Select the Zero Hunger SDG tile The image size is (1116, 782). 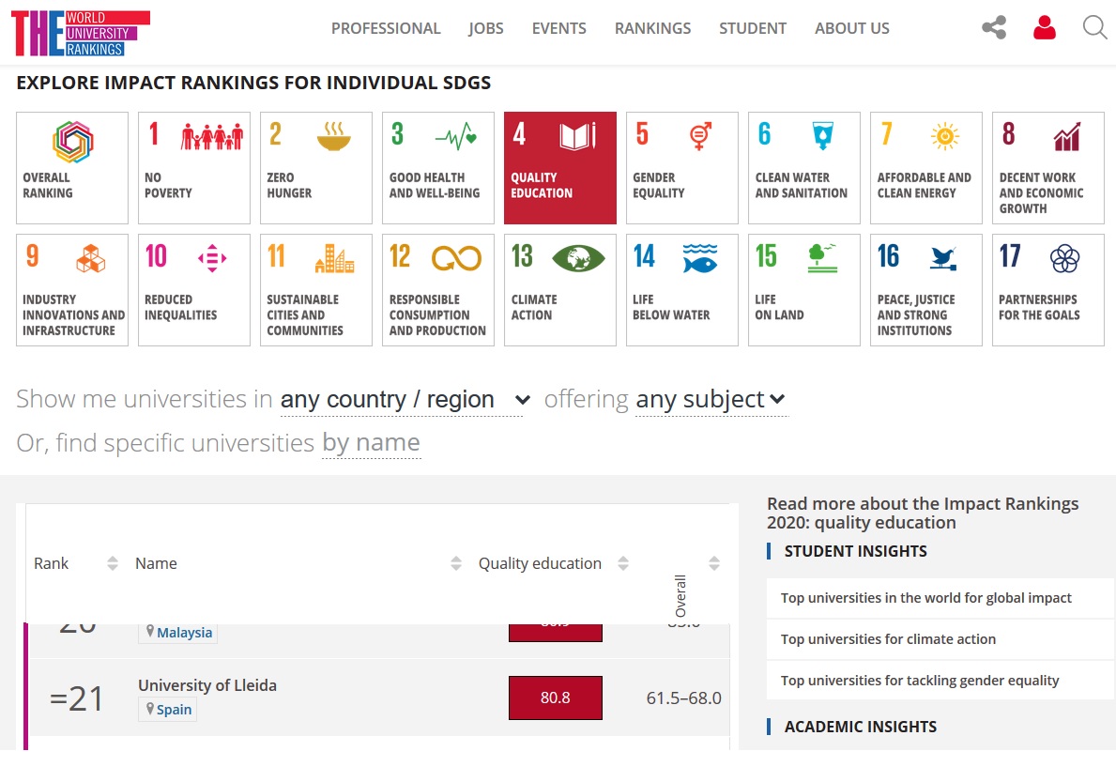[316, 168]
